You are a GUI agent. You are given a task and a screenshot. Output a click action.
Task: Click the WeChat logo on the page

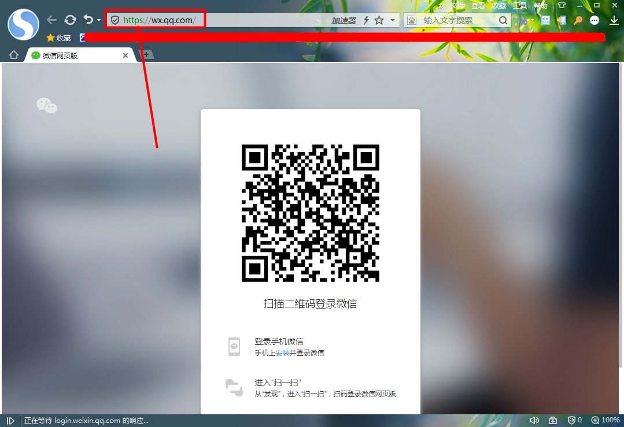[47, 105]
